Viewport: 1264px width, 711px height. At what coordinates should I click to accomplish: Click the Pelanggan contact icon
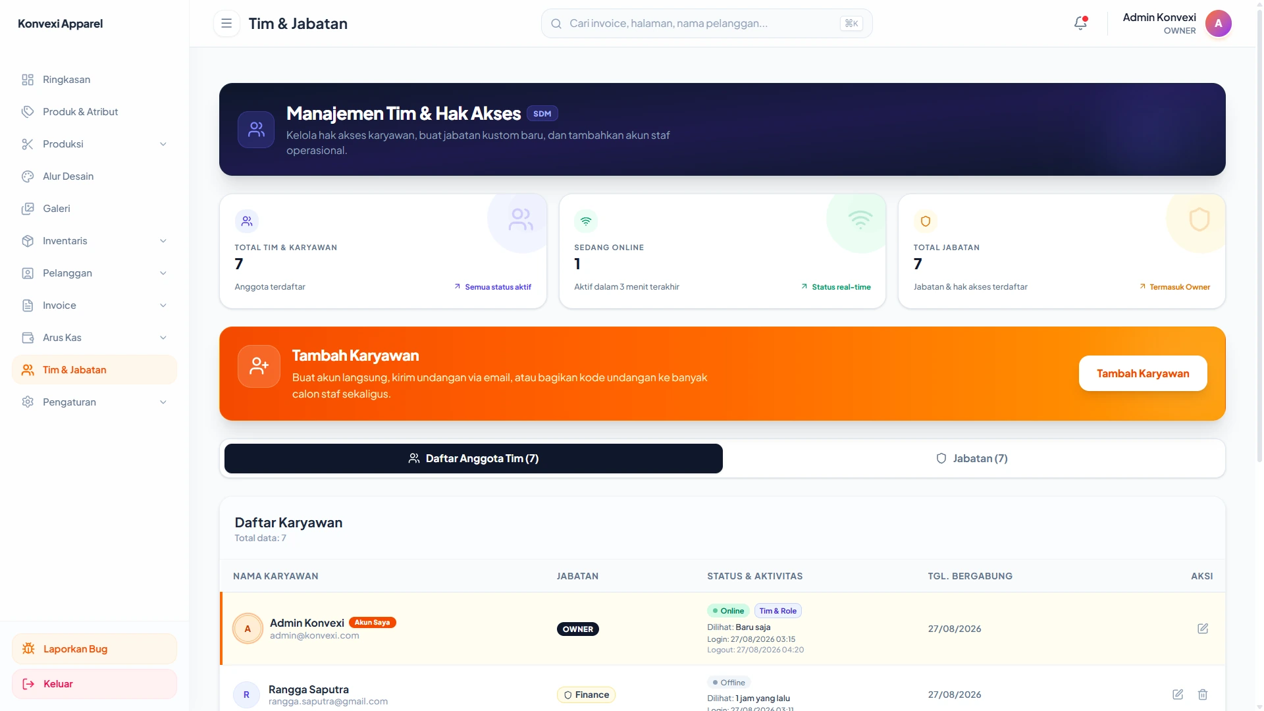(x=28, y=273)
